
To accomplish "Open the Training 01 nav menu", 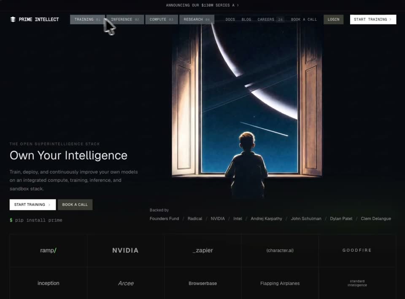I will 87,19.
